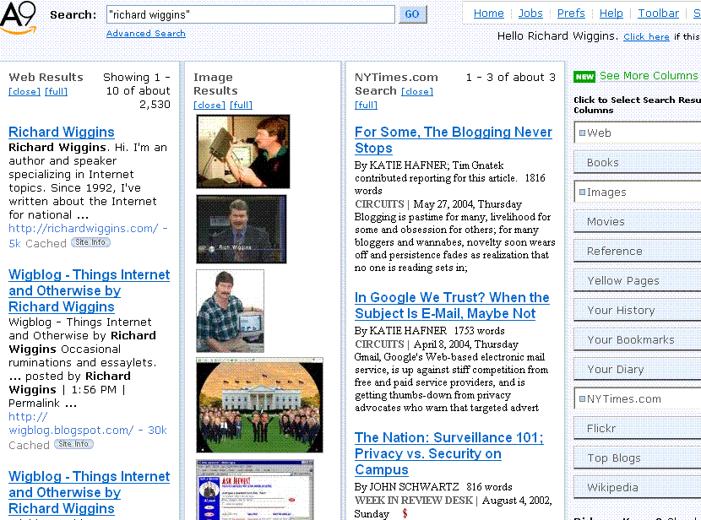
Task: Open the Wigblog result posted at 1:56 PM
Action: (x=89, y=290)
